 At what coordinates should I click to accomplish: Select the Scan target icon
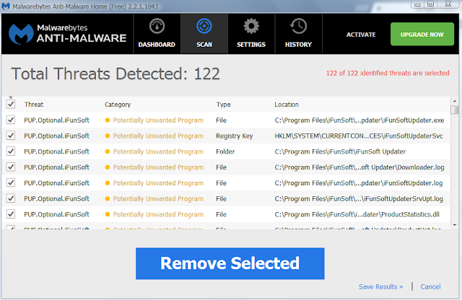[204, 26]
